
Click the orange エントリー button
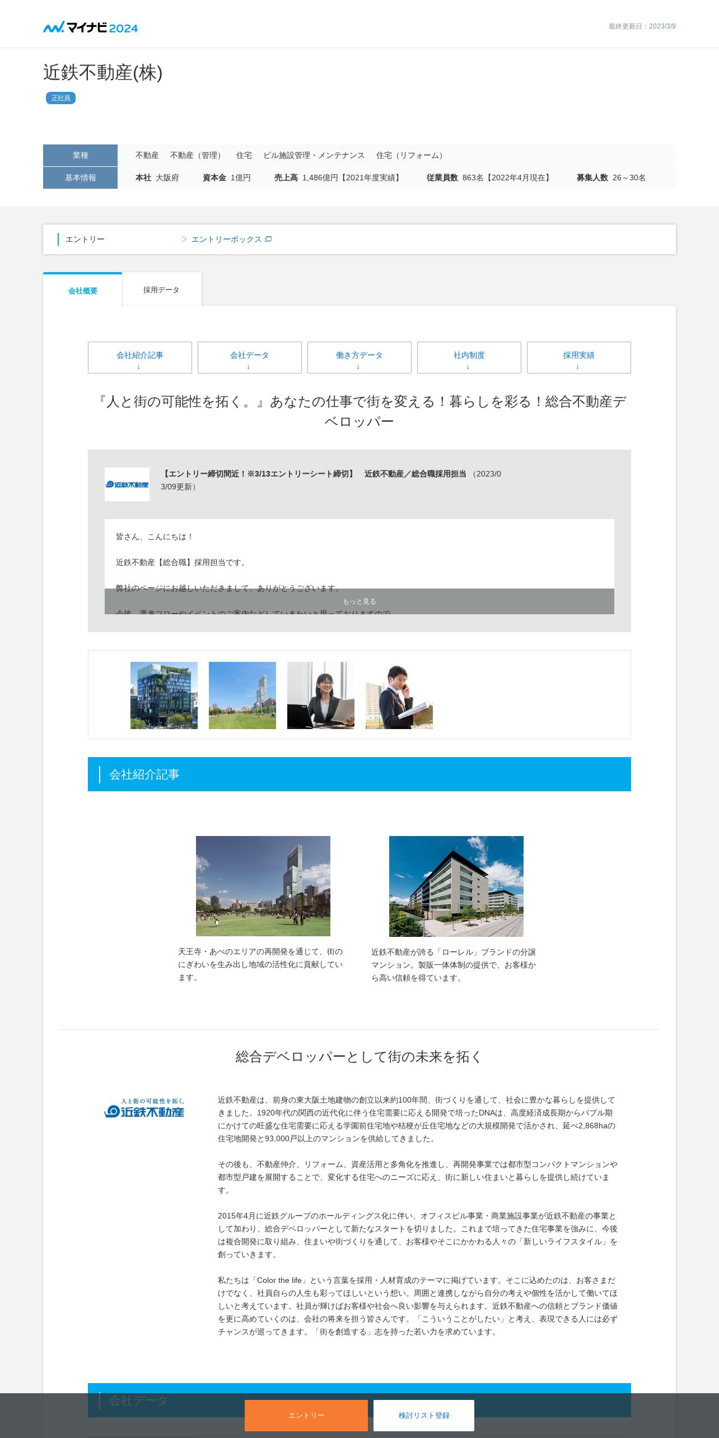[306, 1415]
